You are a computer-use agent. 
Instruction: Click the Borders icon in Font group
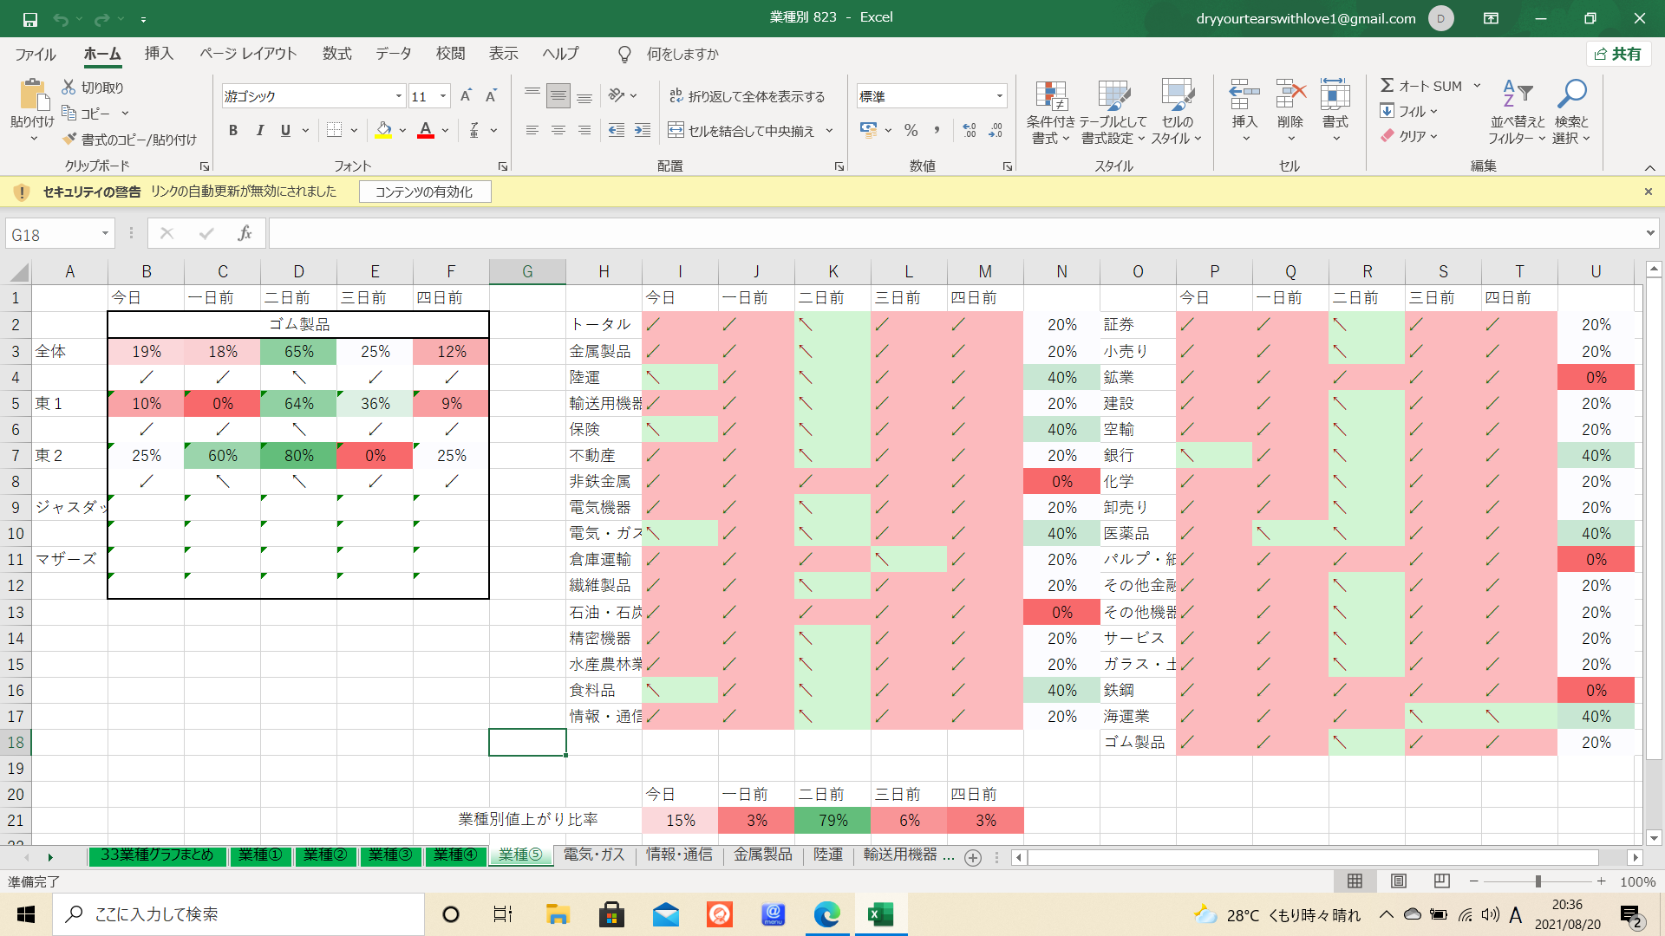pos(334,131)
